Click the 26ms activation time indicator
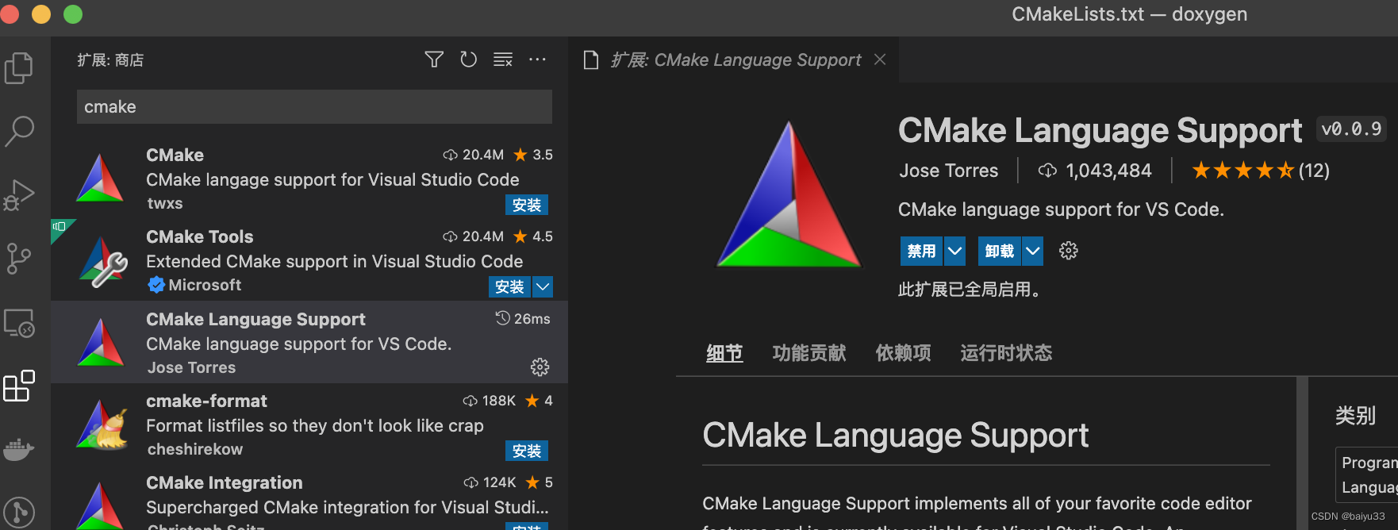 point(523,318)
